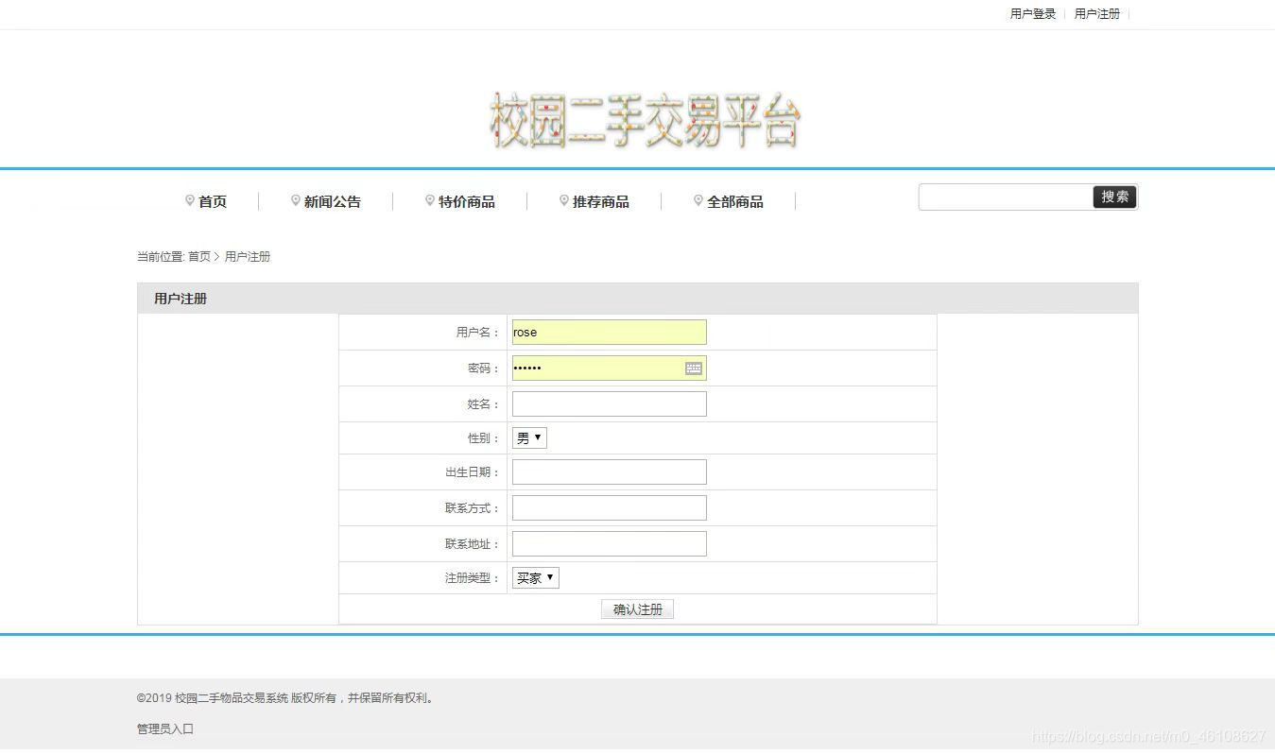1275x754 pixels.
Task: Click the pin icon beside 新闻公告
Action: point(296,200)
